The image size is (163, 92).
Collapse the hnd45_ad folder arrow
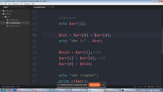(1, 14)
